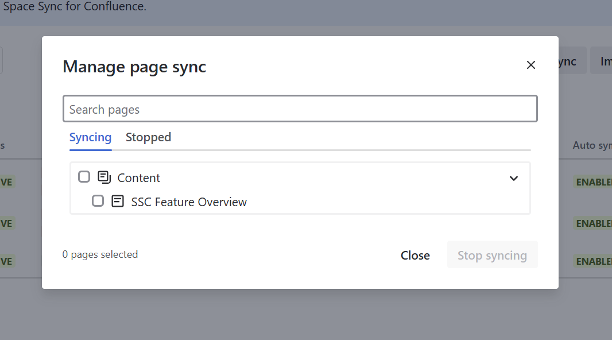Viewport: 612px width, 340px height.
Task: Select the SSC Feature Overview row label
Action: (x=189, y=202)
